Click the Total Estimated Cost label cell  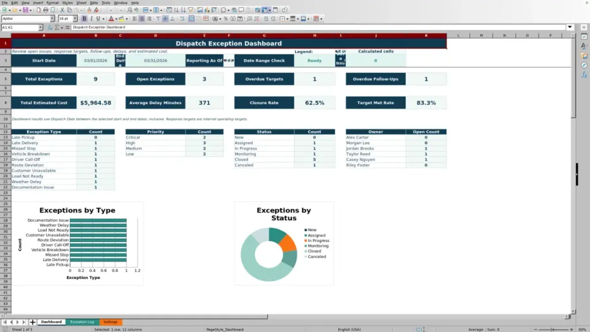click(44, 103)
